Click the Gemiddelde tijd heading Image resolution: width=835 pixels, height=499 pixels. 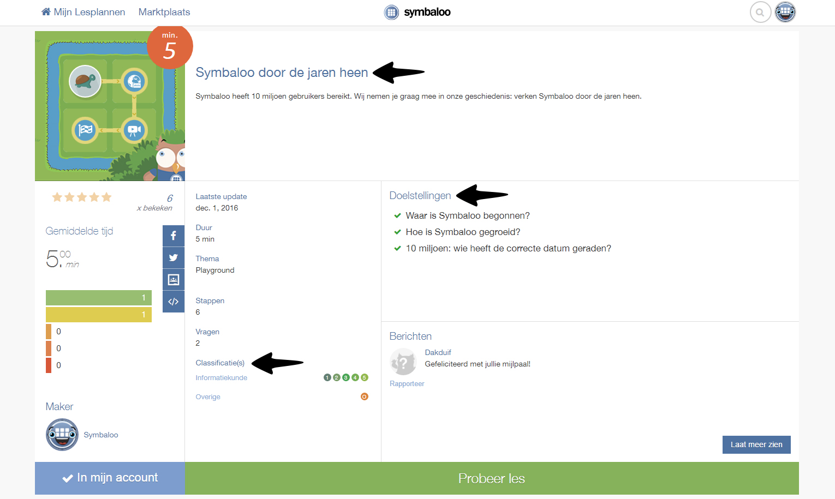point(79,231)
